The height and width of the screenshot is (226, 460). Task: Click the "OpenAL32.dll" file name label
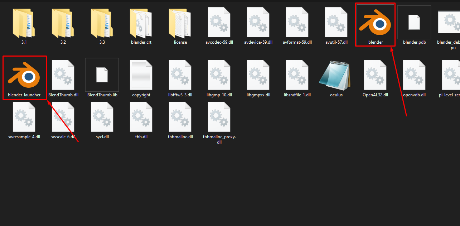pyautogui.click(x=375, y=95)
